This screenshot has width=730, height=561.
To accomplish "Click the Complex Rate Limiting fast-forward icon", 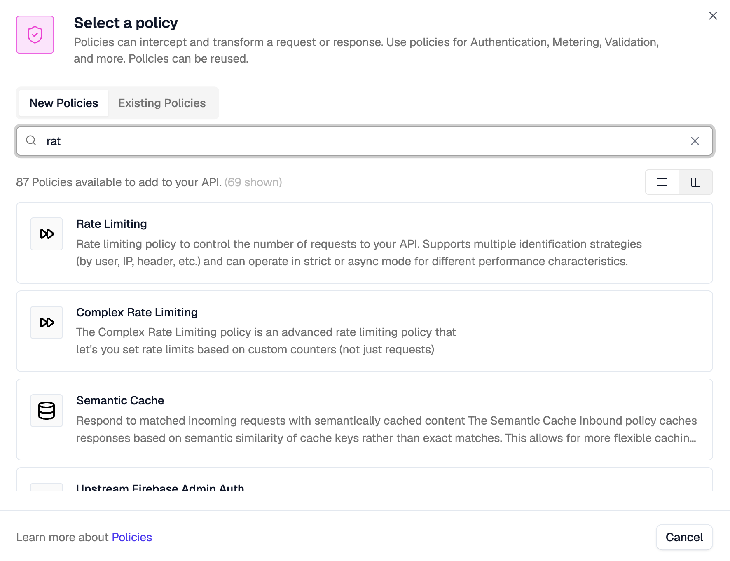I will pos(46,323).
